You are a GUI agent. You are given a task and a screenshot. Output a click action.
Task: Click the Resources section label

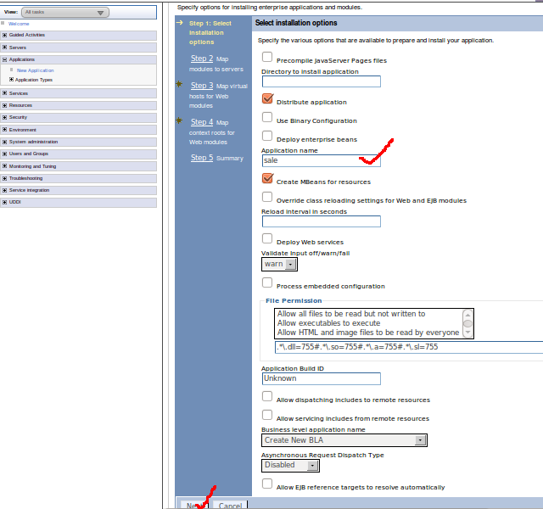tap(20, 105)
